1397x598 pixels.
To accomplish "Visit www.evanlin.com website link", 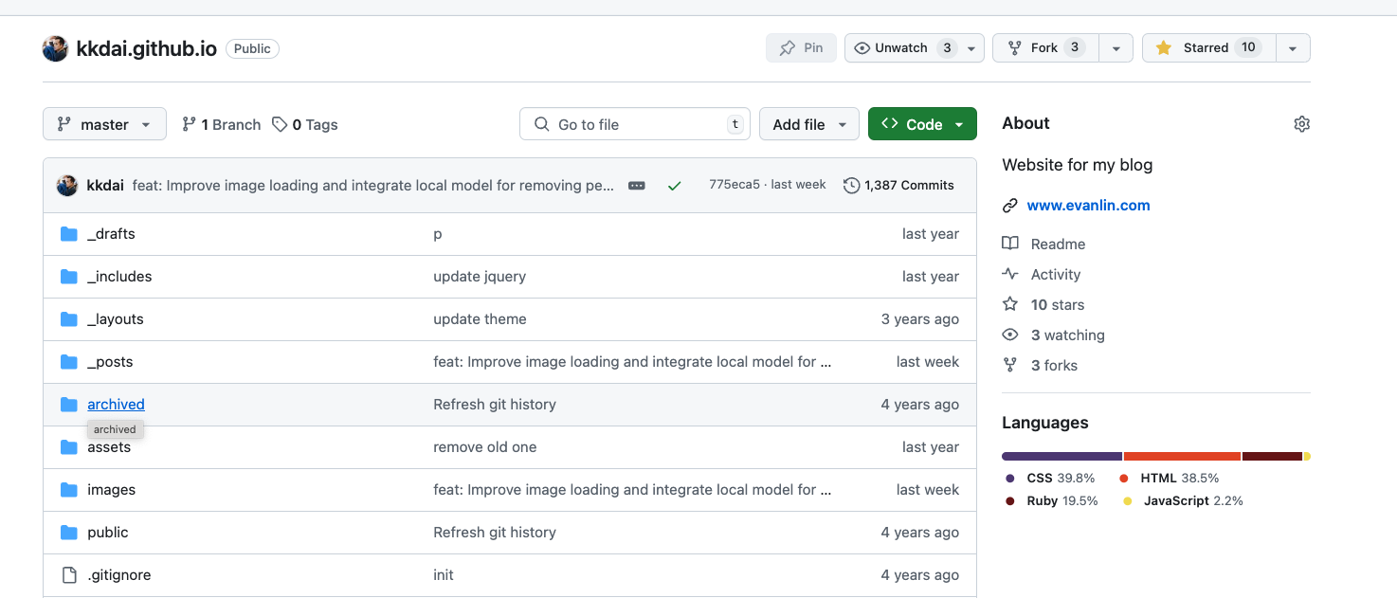I will [1088, 205].
